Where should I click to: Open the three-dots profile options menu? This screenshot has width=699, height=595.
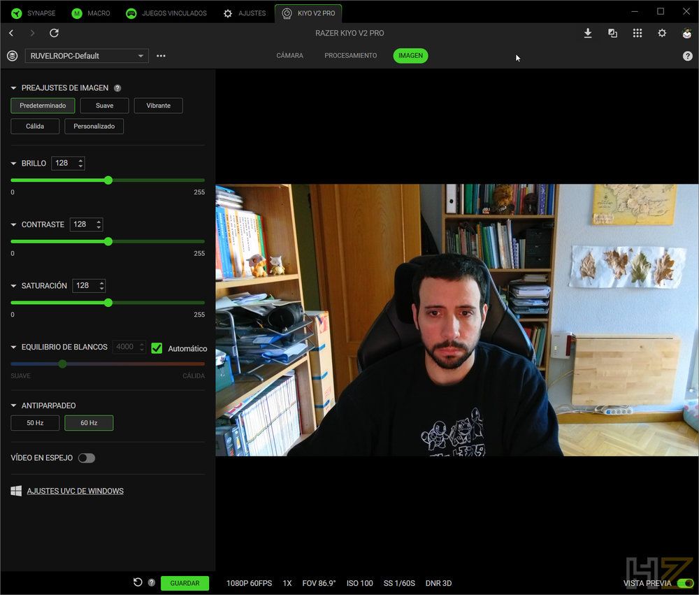pos(161,56)
